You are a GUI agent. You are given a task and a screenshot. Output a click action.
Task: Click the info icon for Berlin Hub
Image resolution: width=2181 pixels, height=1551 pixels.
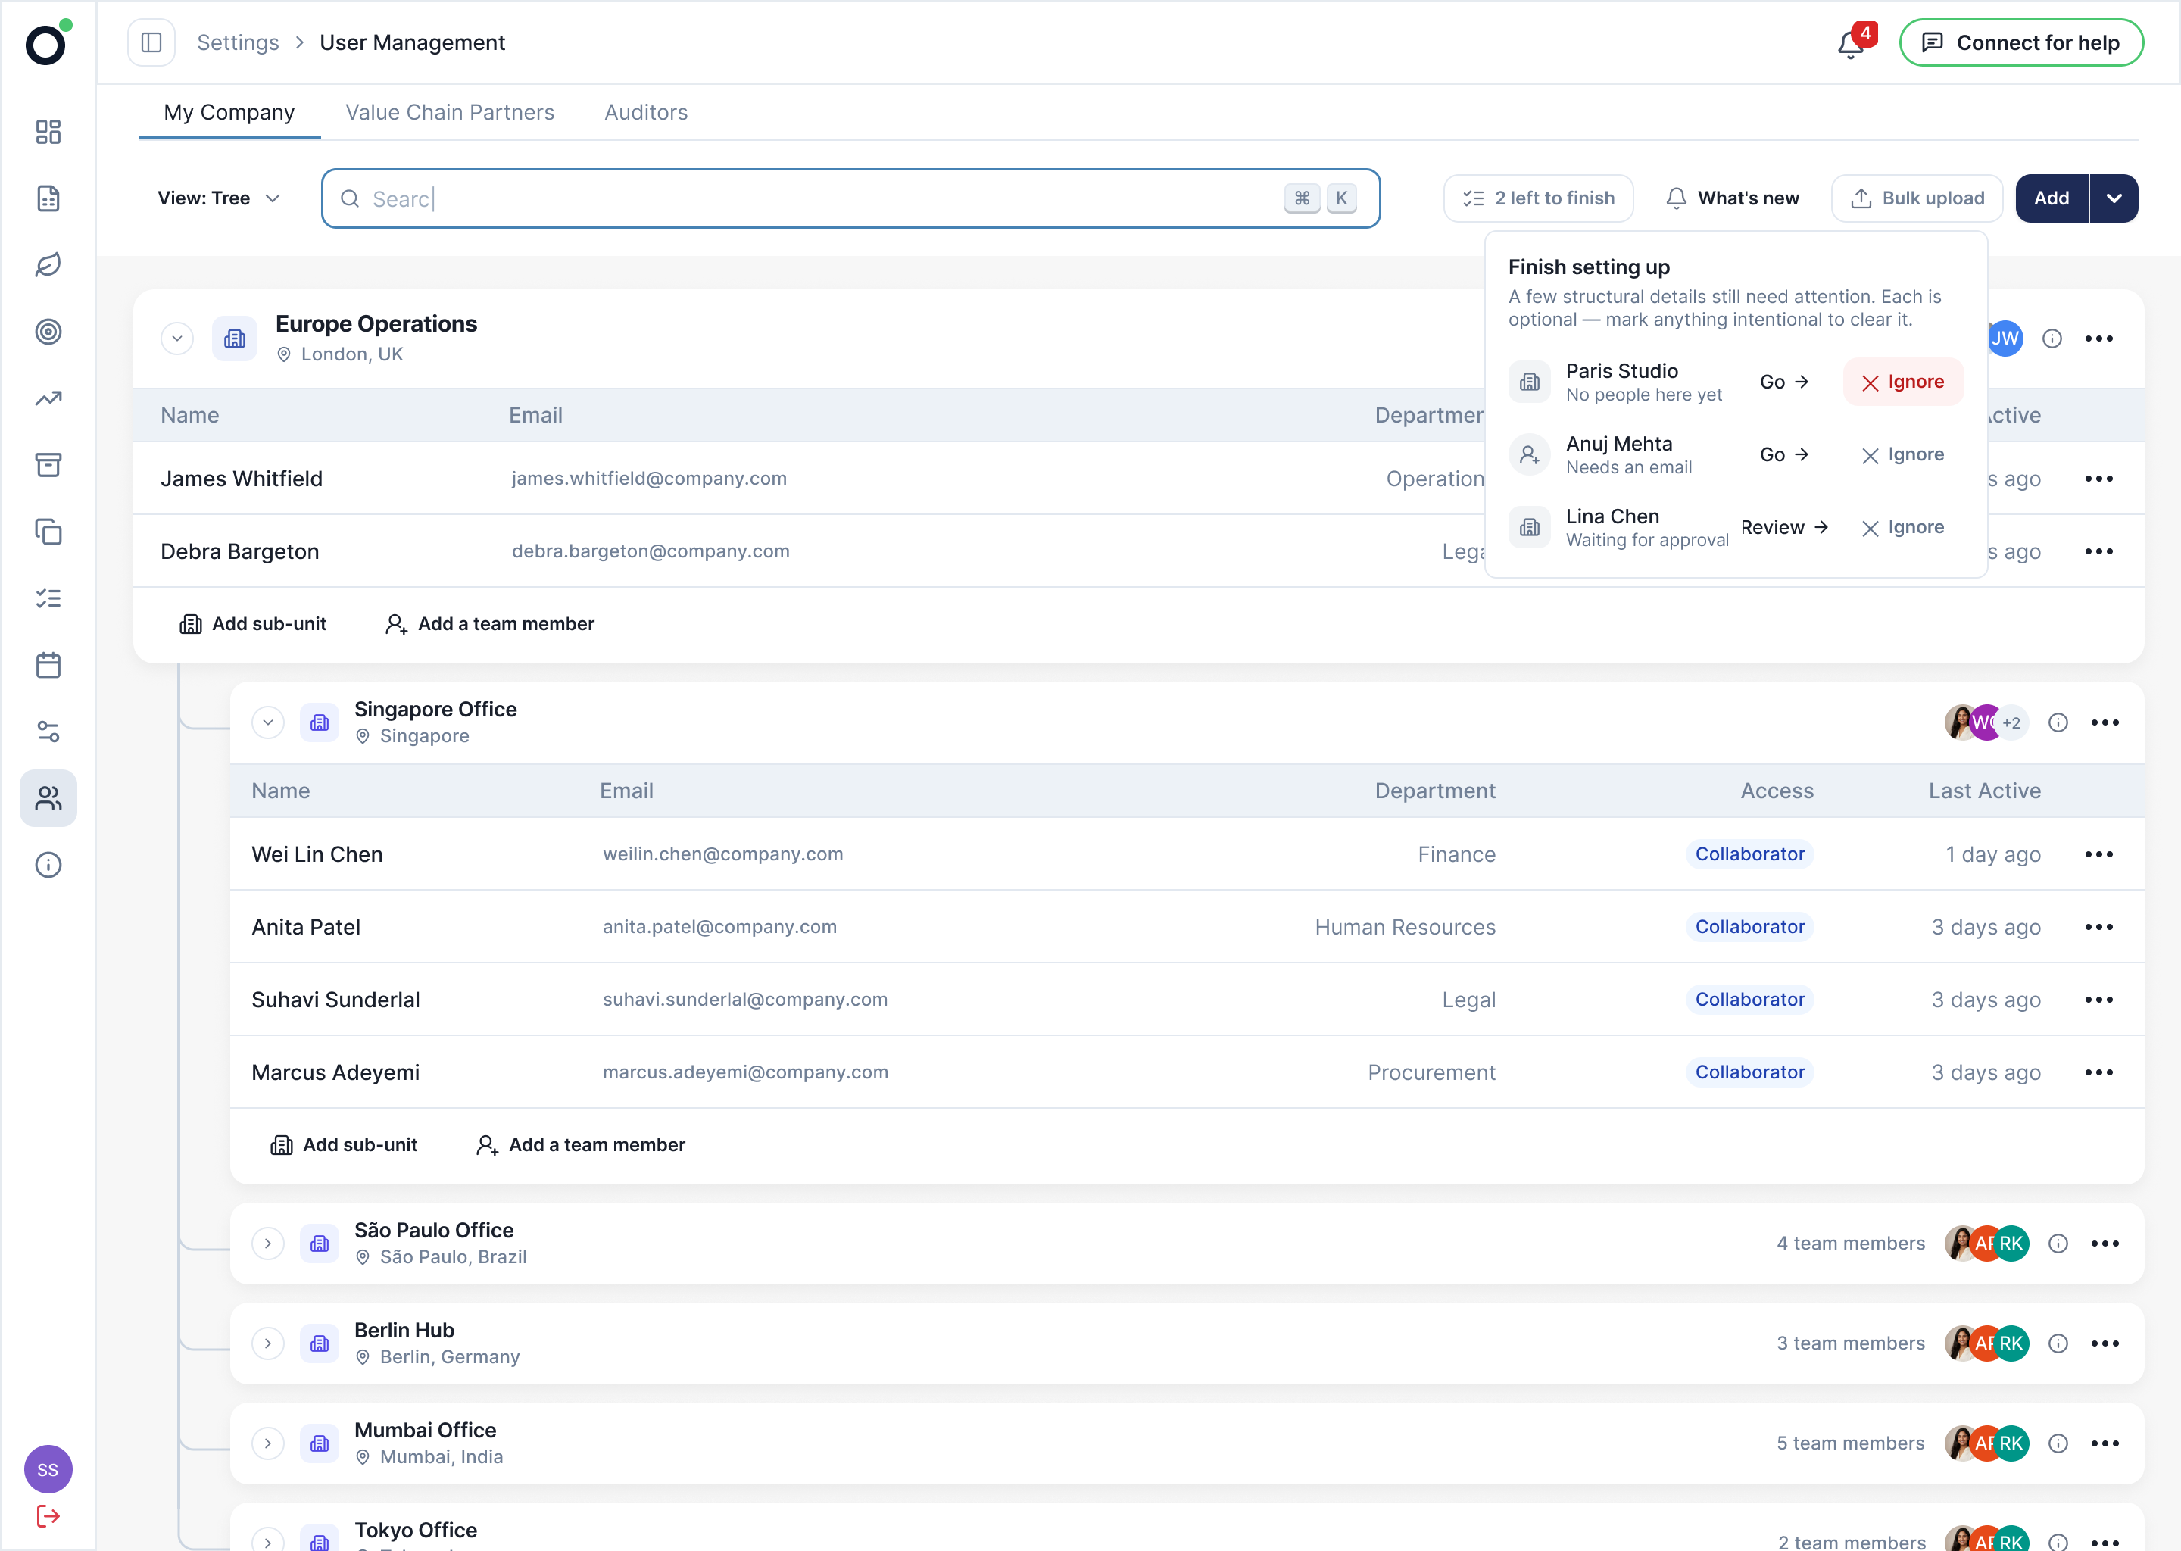pos(2058,1343)
